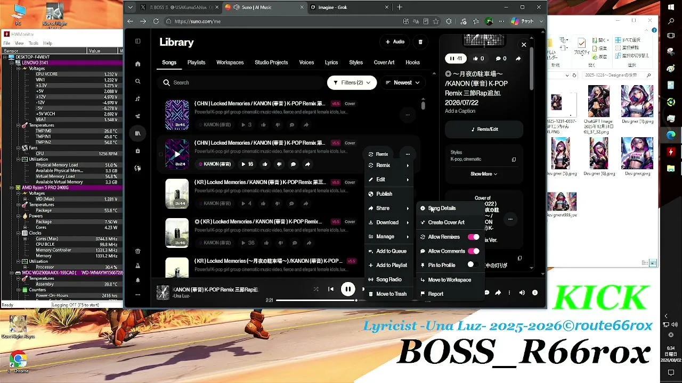682x383 pixels.
Task: Collapse the LENOVO 3141 node in HWMonitor
Action: (x=13, y=62)
